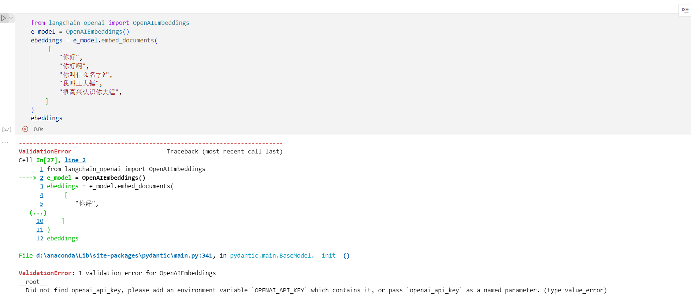Run the notebook cell with the play icon
The image size is (691, 308).
point(4,18)
